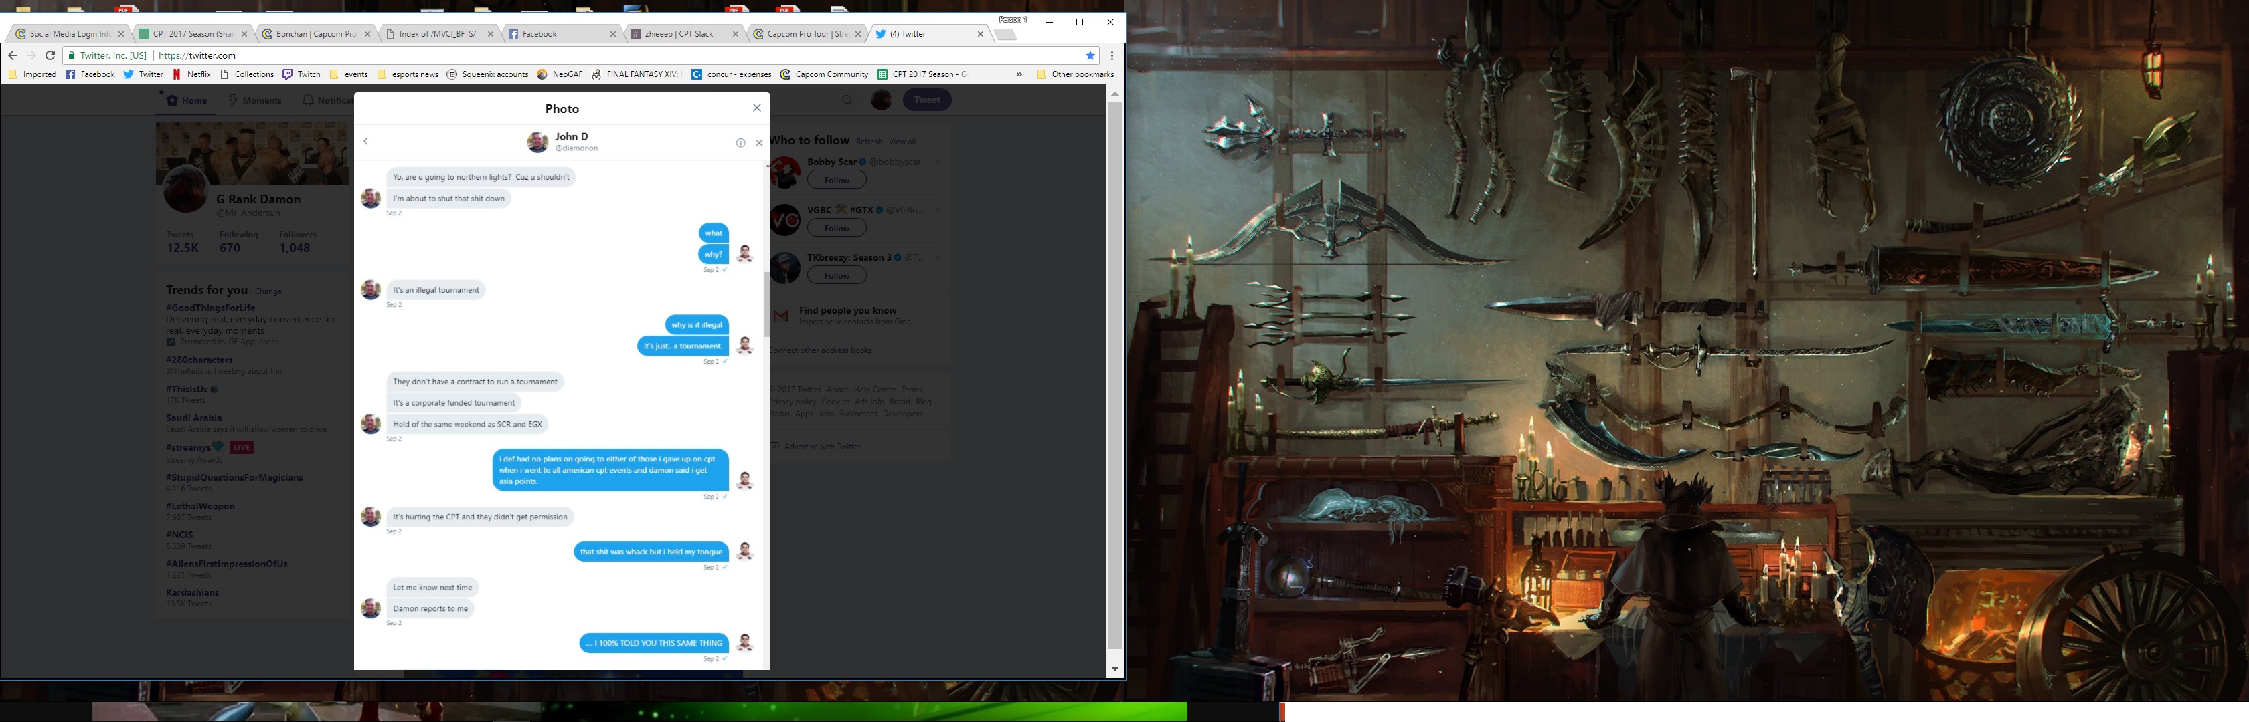
Task: Click View all in Who to follow
Action: tap(903, 142)
